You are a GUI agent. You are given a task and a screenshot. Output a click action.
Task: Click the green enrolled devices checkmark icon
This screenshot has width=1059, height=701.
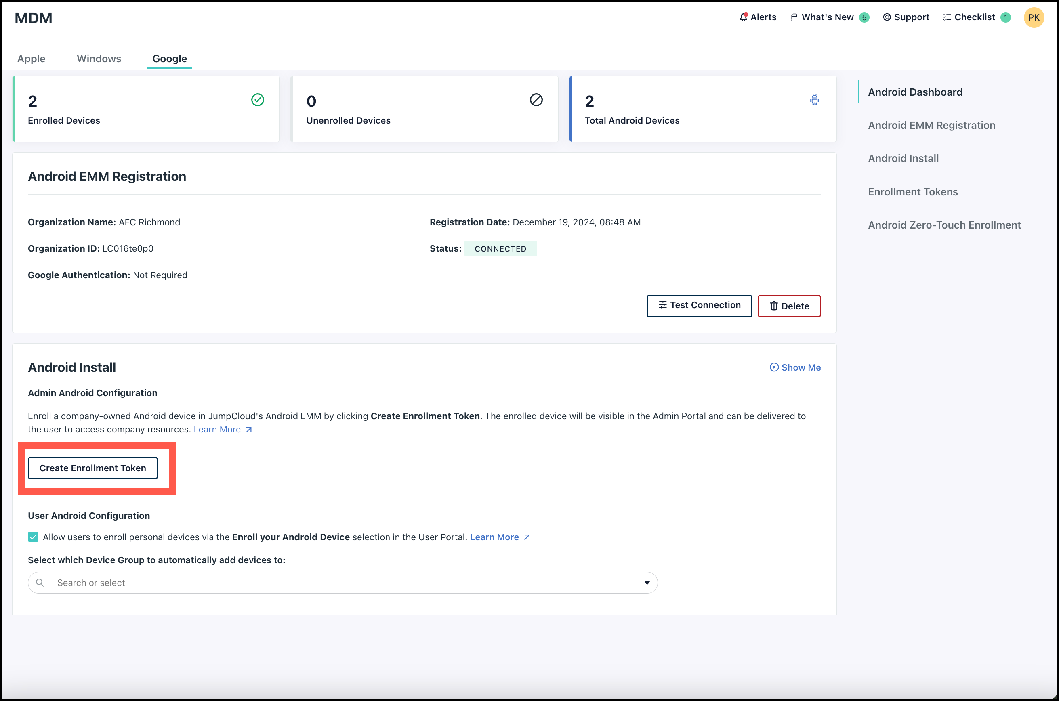(x=258, y=100)
